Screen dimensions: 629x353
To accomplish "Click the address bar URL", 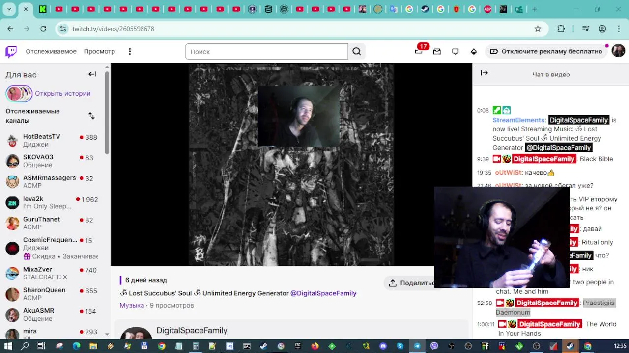I will 113,29.
